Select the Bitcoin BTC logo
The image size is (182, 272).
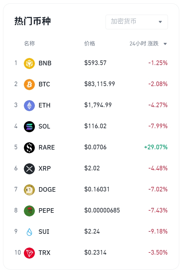coord(29,85)
